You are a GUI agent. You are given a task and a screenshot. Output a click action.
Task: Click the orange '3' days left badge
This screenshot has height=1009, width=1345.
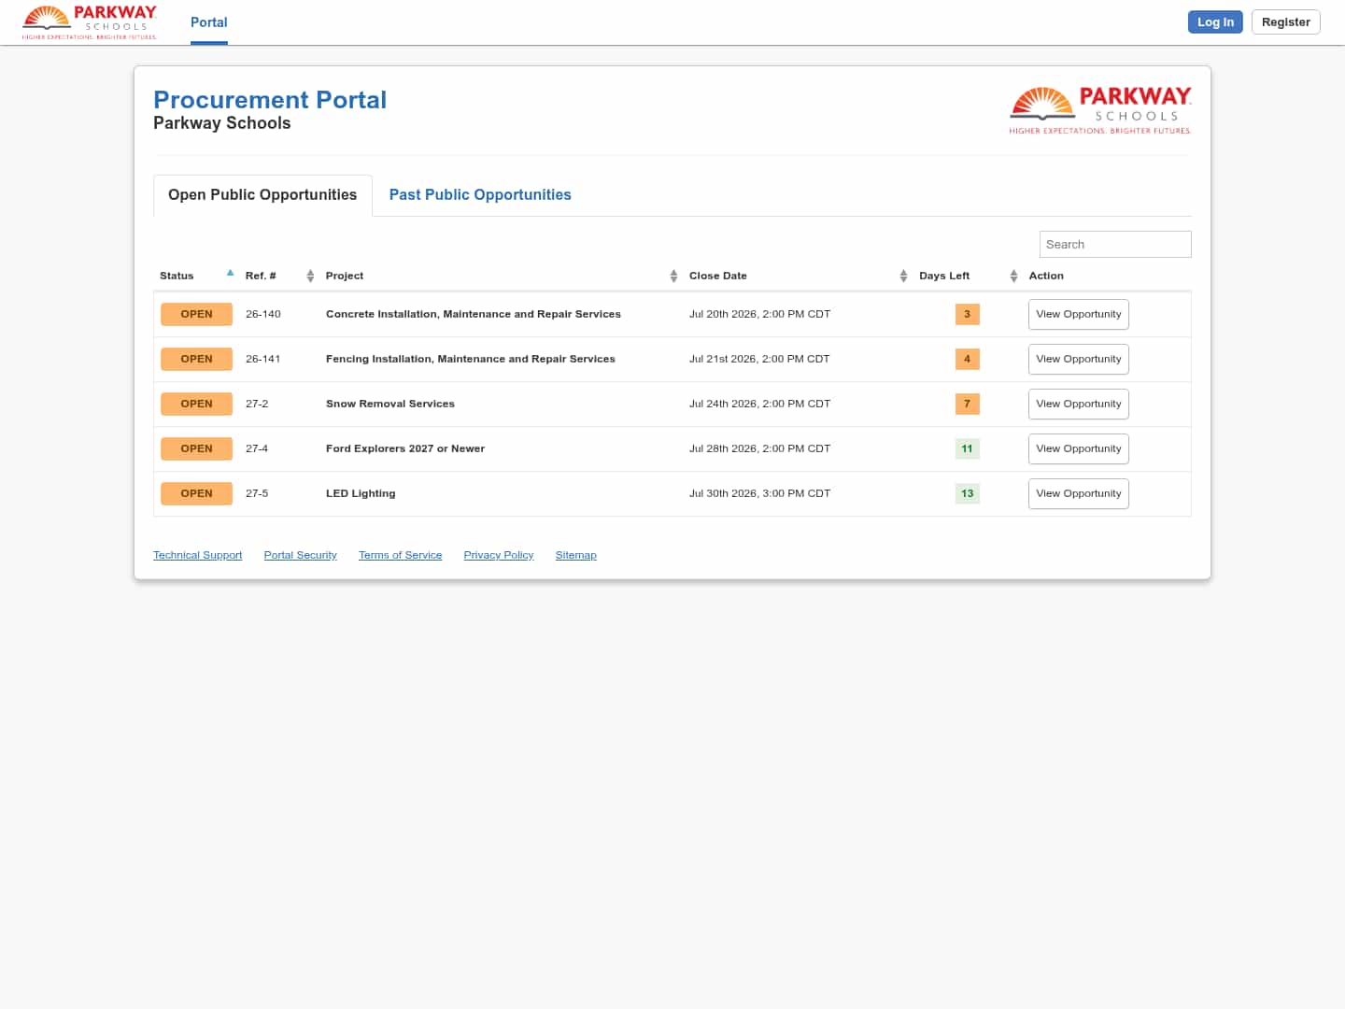[x=967, y=314]
